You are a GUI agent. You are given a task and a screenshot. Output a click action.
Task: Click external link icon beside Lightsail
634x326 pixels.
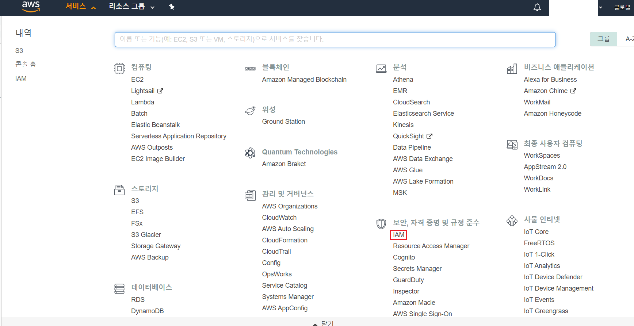coord(160,91)
